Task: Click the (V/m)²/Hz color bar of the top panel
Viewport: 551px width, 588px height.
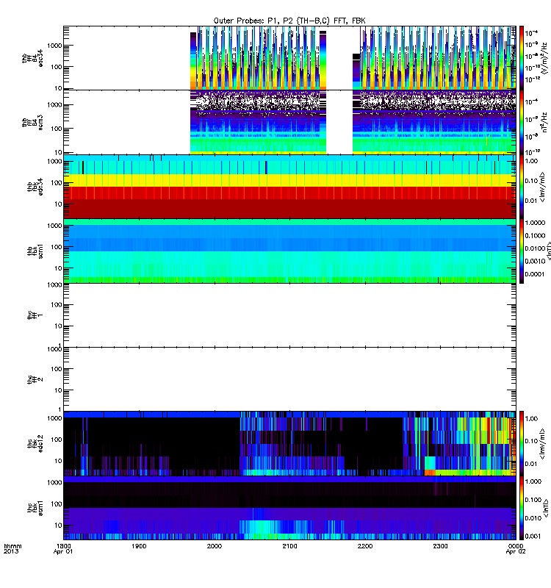Action: (x=522, y=58)
